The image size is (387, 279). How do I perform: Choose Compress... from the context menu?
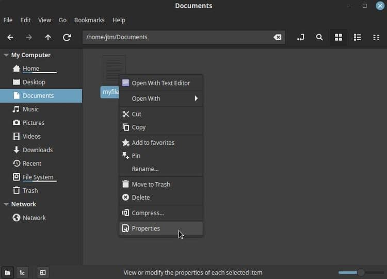point(161,213)
